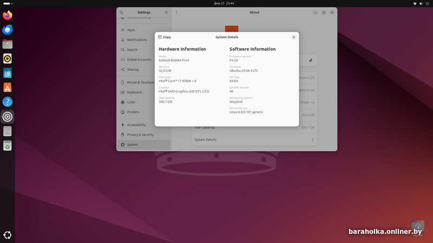Maximize the Settings window

pyautogui.click(x=324, y=12)
